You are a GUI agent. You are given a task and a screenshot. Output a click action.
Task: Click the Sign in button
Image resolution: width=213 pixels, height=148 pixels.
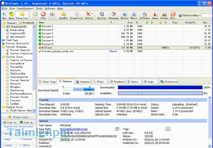pos(10,122)
